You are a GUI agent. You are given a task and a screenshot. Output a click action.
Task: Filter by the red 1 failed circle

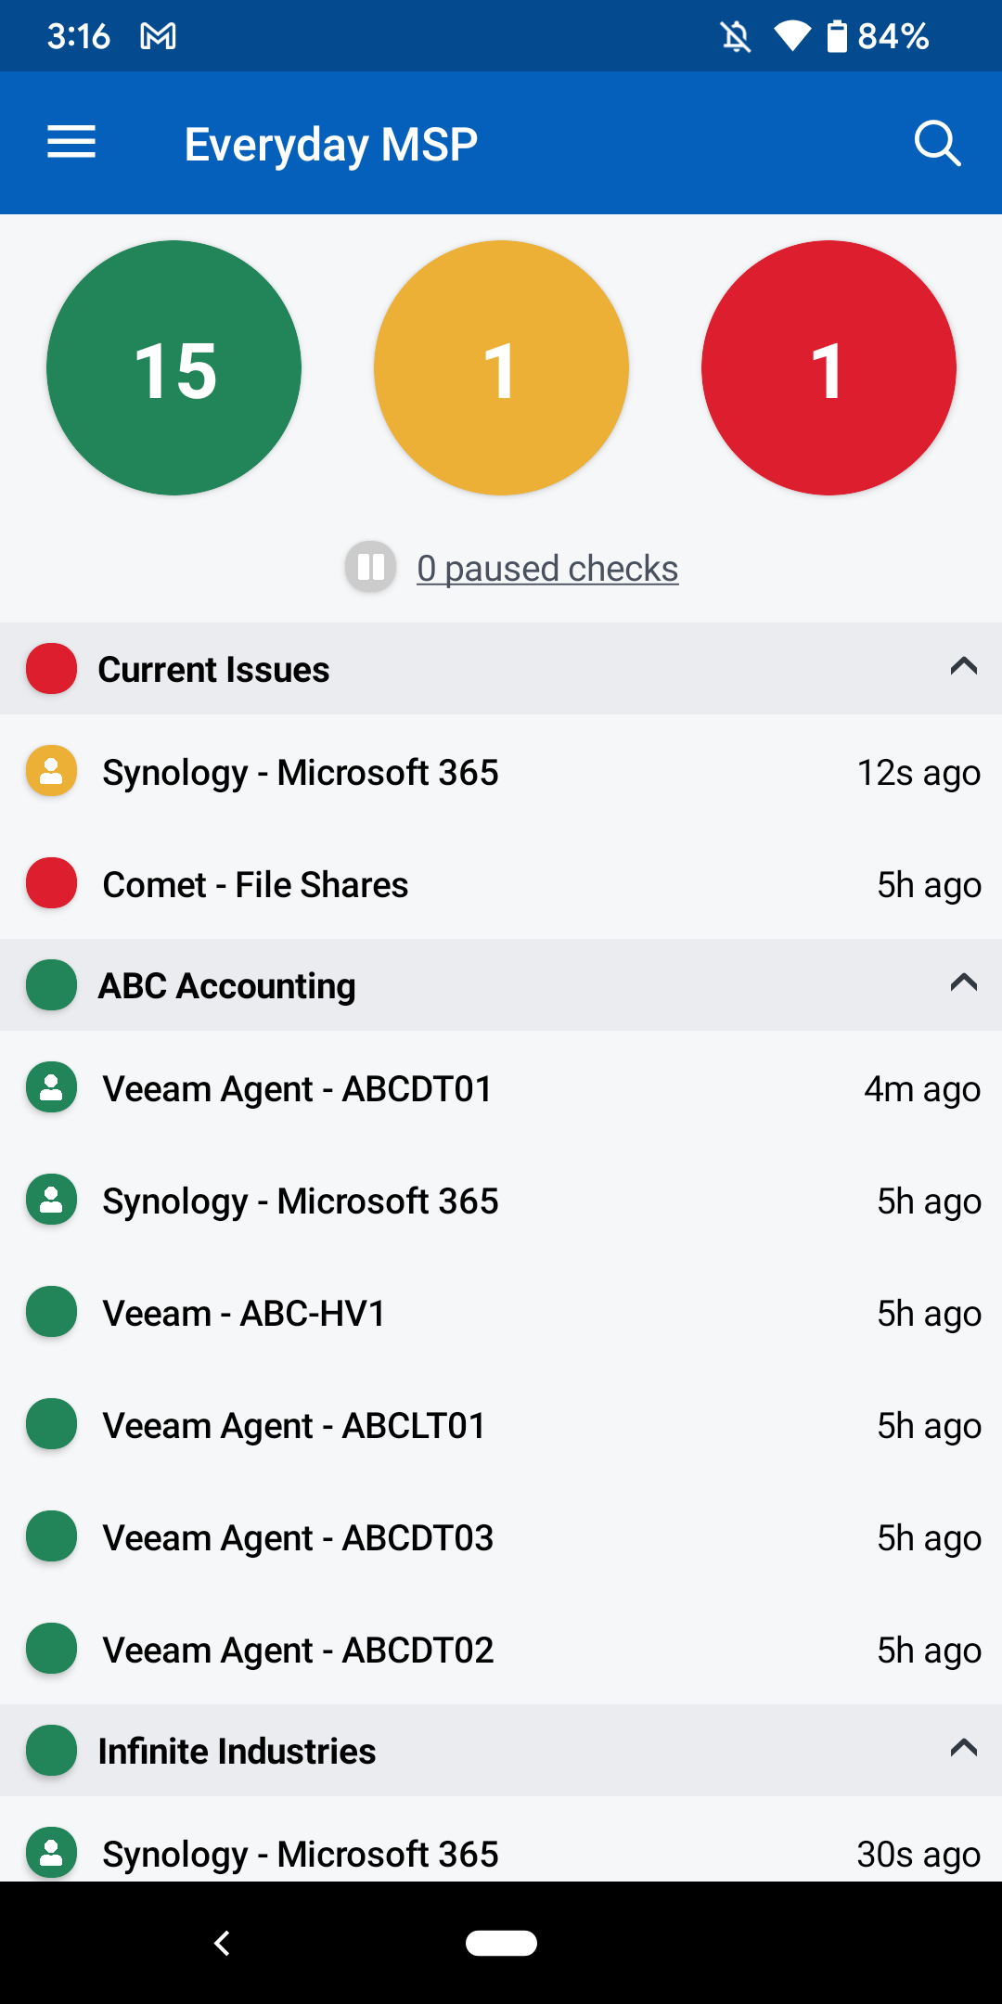[829, 368]
